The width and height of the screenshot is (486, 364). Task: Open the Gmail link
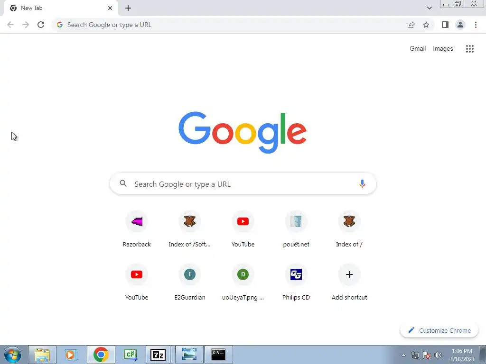[418, 49]
